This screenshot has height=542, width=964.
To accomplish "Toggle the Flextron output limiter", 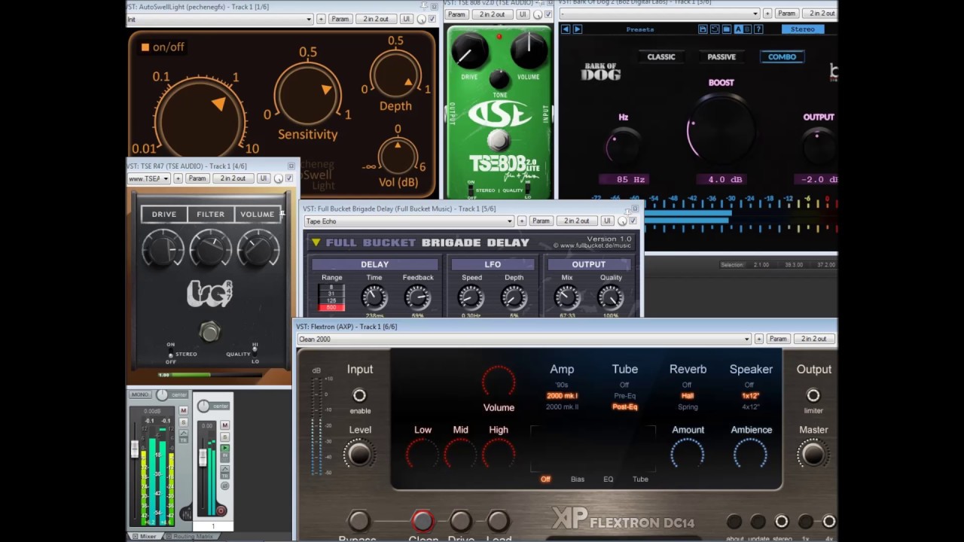I will (813, 395).
